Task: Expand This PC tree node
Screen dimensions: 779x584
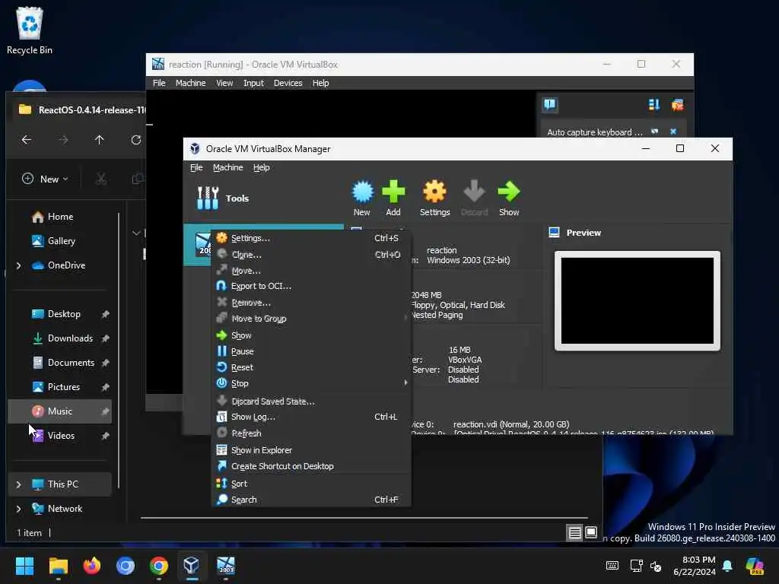Action: coord(19,484)
